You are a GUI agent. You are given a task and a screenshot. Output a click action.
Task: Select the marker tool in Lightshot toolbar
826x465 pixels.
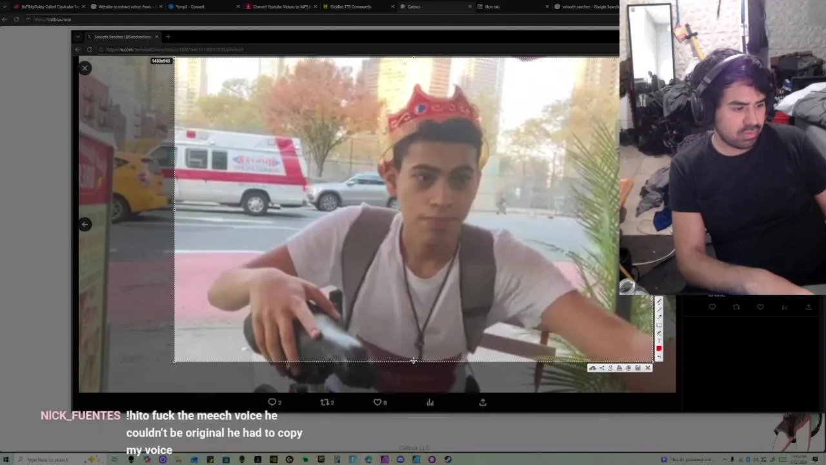659,333
